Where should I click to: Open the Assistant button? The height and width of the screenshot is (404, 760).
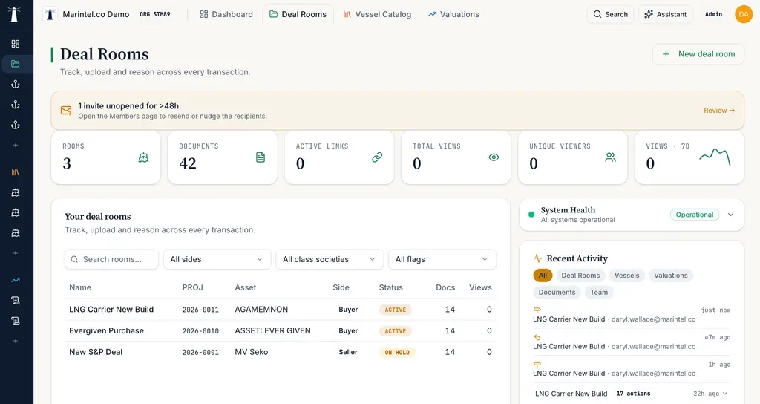coord(666,15)
